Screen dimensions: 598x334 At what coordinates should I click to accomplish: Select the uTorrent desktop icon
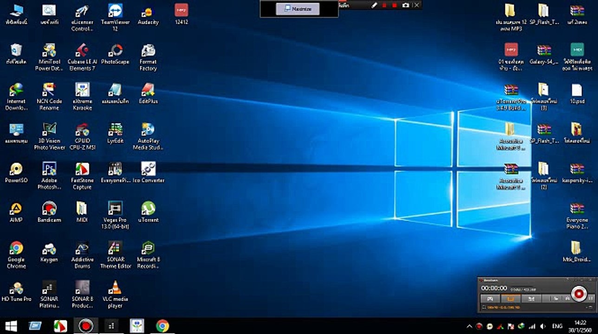(x=148, y=212)
